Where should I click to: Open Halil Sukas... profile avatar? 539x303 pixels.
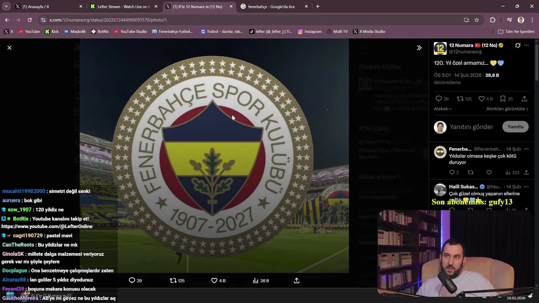440,190
